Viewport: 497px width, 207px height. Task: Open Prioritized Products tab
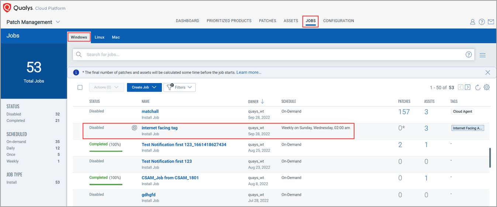pos(229,21)
